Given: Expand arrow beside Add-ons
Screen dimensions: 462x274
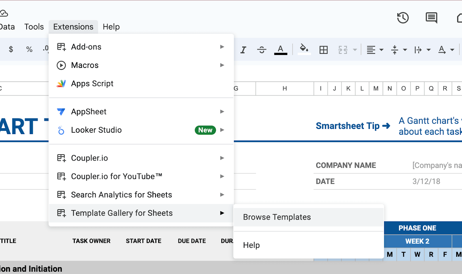Looking at the screenshot, I should [x=222, y=47].
